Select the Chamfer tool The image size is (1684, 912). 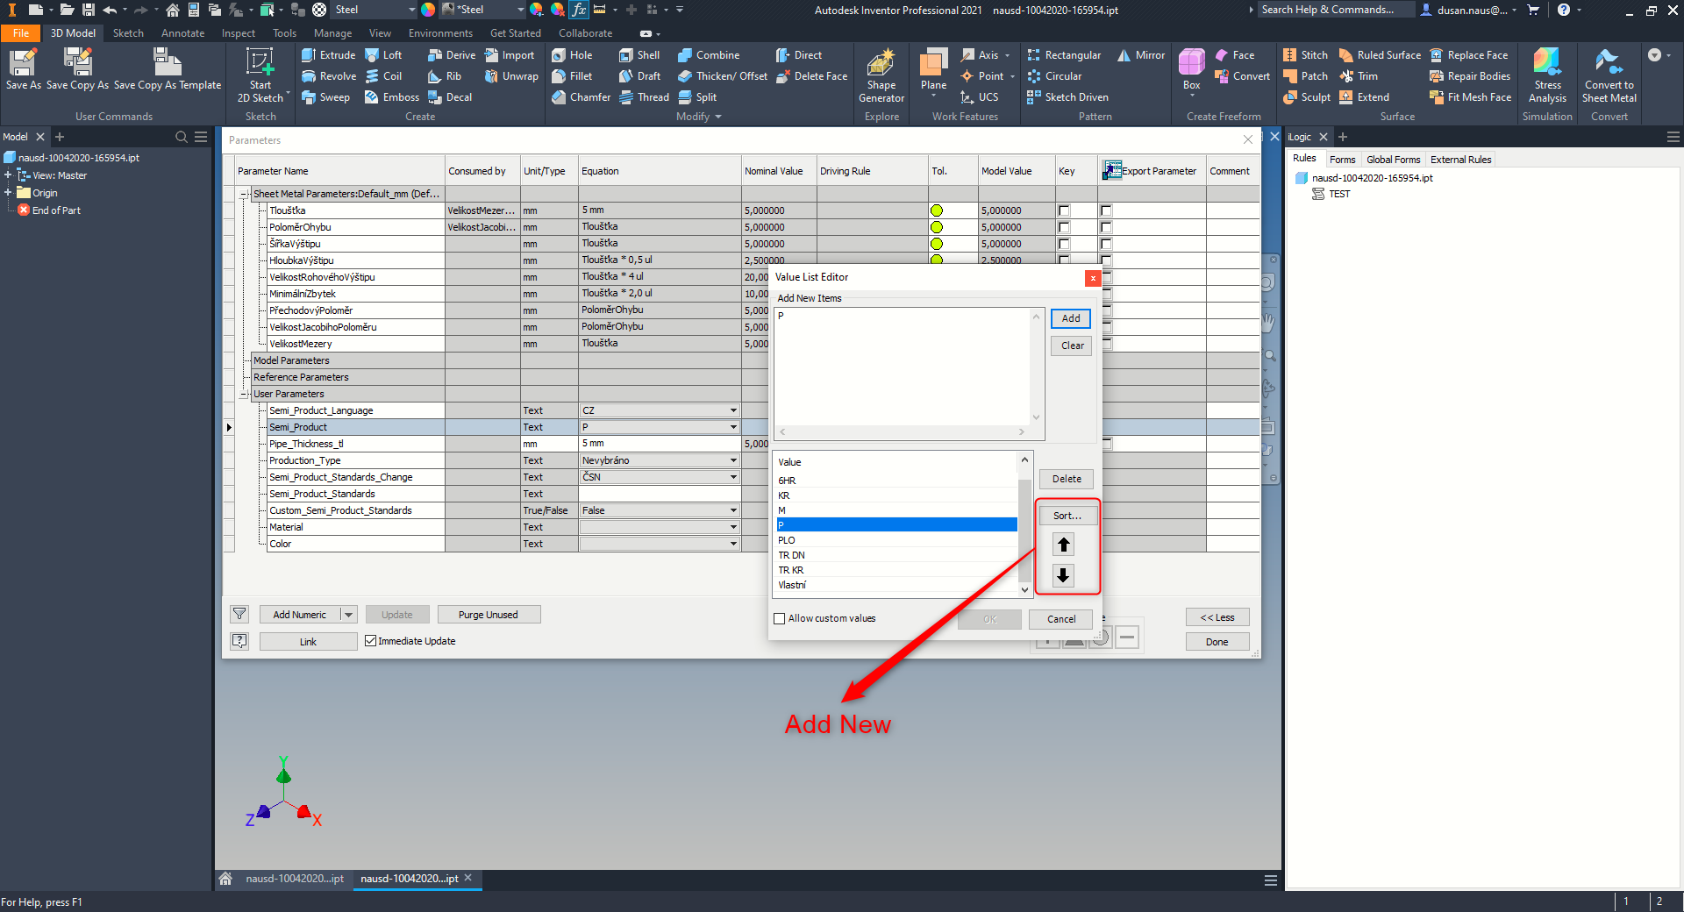tap(581, 97)
